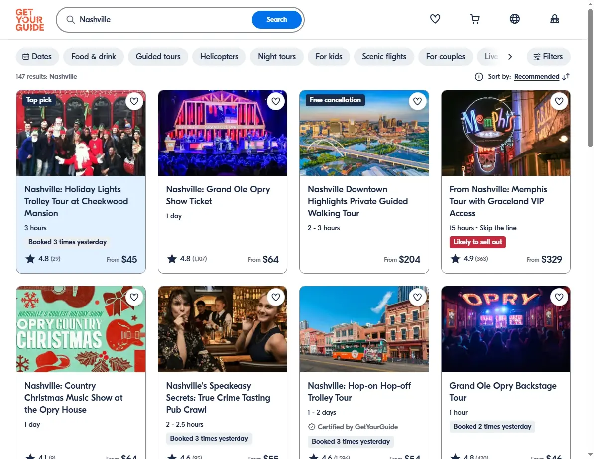Click the From $45 price
594x459 pixels.
pyautogui.click(x=121, y=259)
